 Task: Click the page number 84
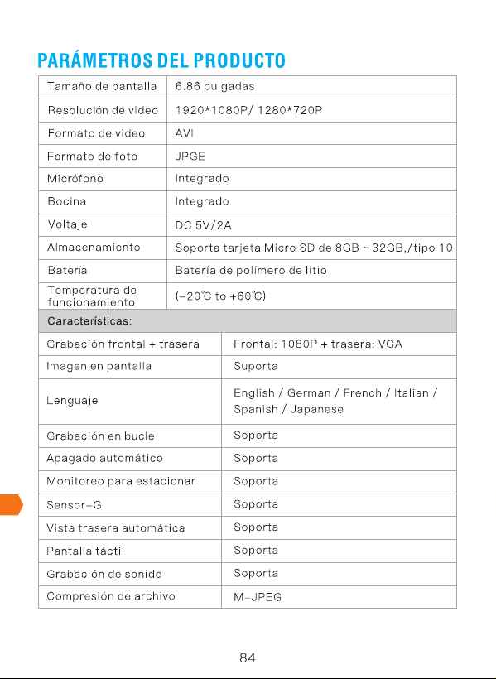pos(248,658)
